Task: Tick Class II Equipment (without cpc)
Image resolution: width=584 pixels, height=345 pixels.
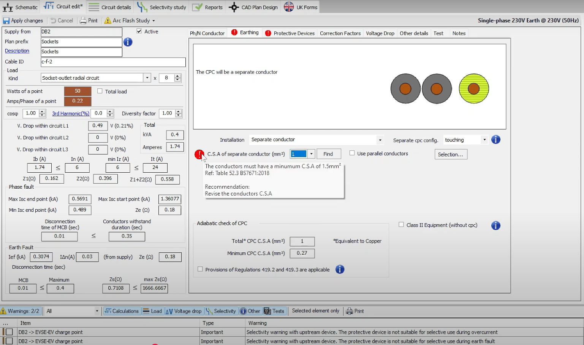Action: [x=401, y=225]
